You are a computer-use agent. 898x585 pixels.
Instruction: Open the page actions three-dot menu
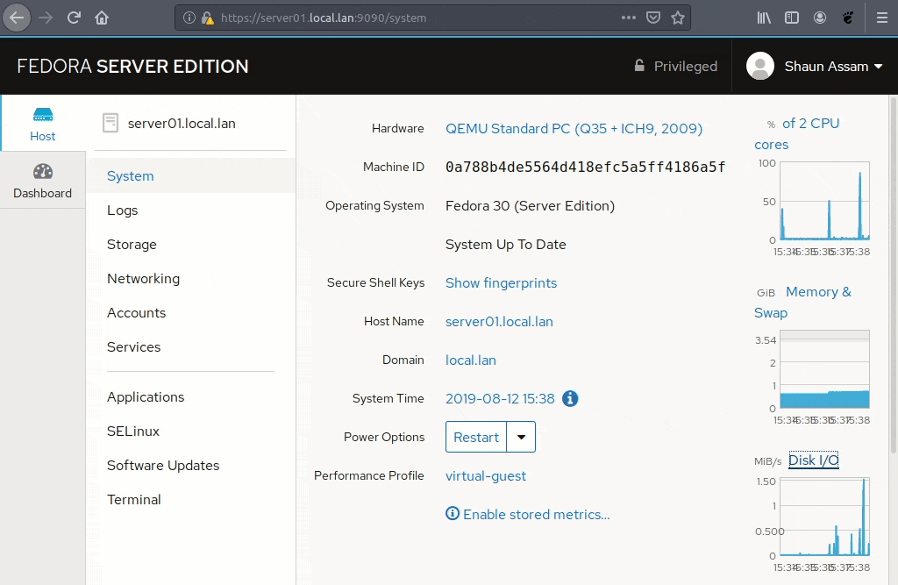click(629, 18)
